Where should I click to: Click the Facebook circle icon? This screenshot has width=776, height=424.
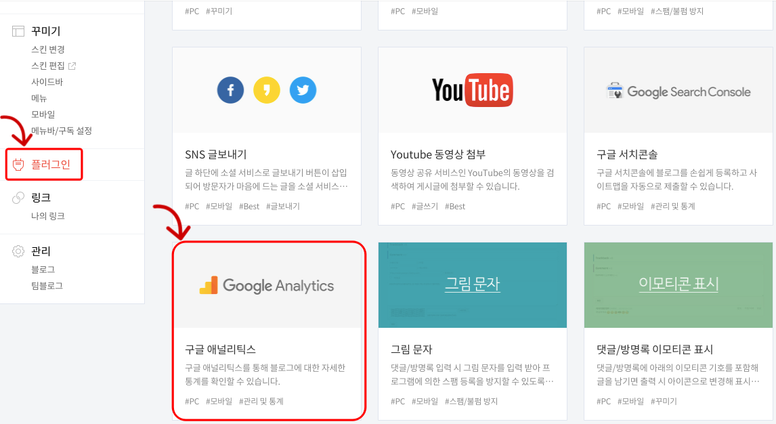[231, 90]
